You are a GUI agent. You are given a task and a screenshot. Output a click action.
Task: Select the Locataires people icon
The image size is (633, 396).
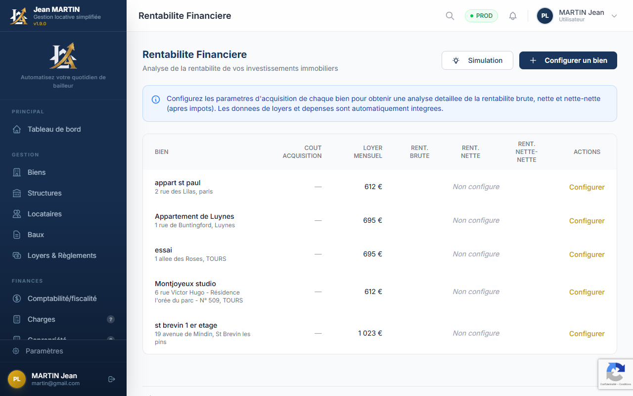[x=17, y=214]
